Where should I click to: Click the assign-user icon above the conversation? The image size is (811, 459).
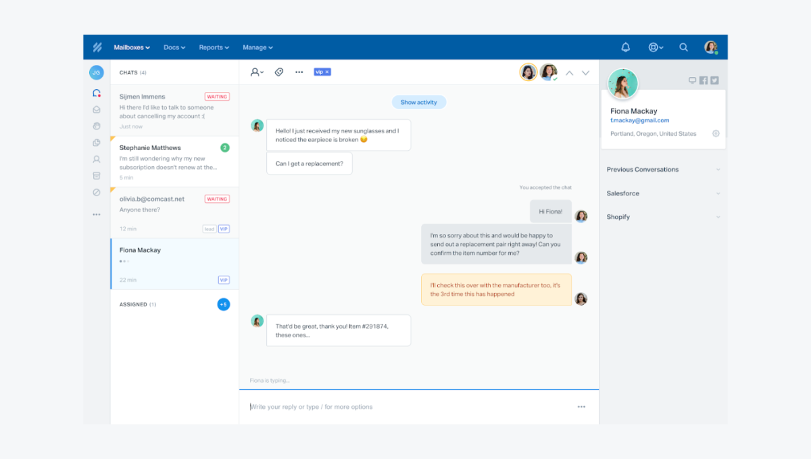point(255,72)
